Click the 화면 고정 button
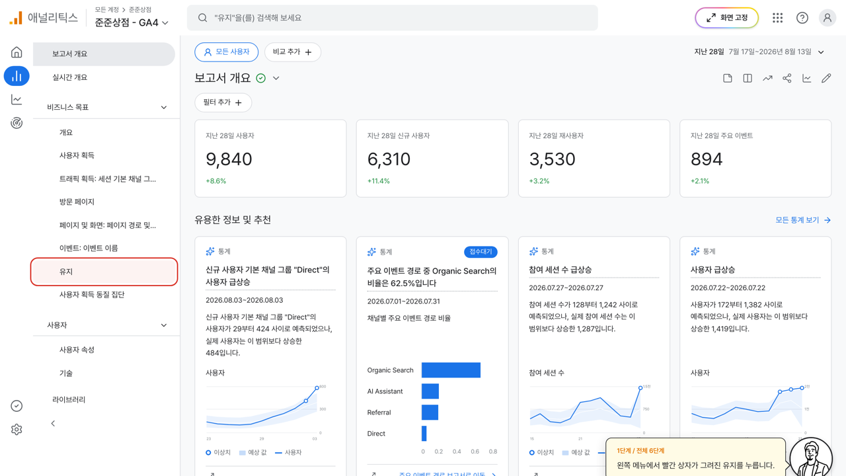The width and height of the screenshot is (846, 476). click(726, 18)
